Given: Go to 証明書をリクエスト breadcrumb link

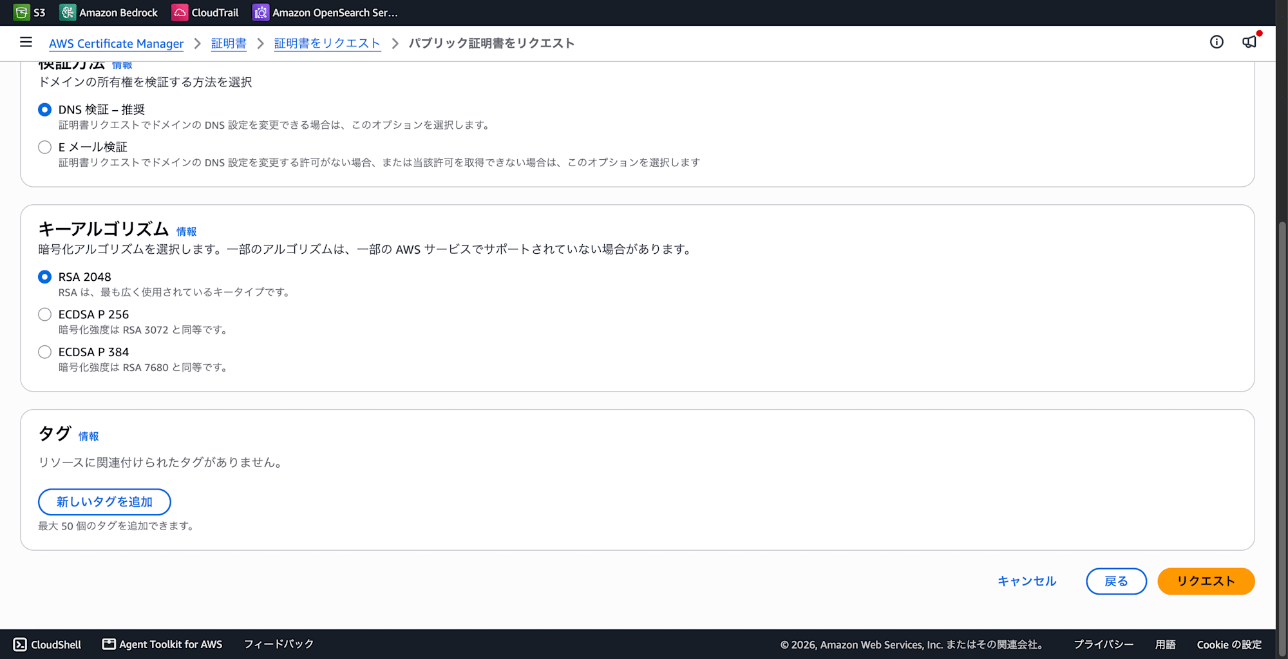Looking at the screenshot, I should [x=327, y=43].
